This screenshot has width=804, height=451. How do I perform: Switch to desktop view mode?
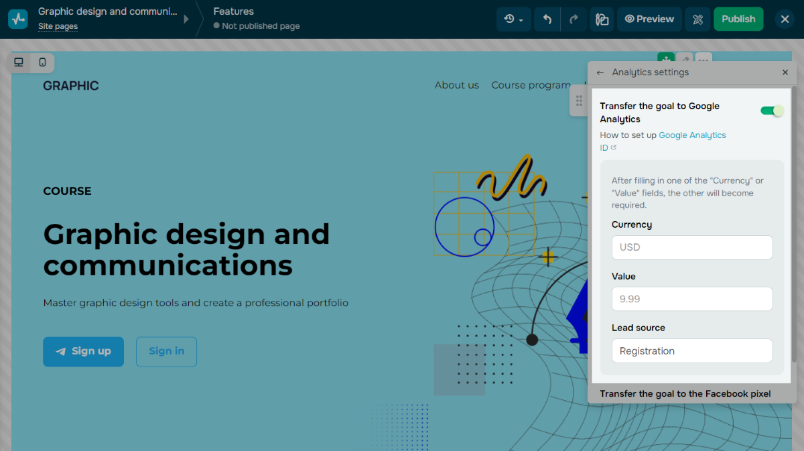pyautogui.click(x=19, y=62)
